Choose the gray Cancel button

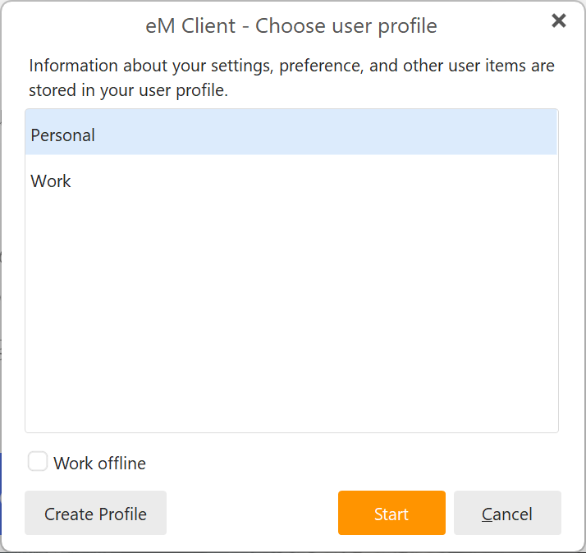tap(507, 513)
